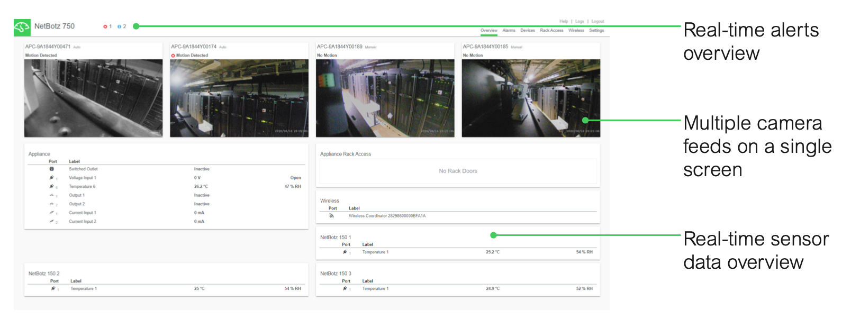Click the NetBotz 150 3 Temperature 1 port icon
This screenshot has height=328, width=851.
click(345, 288)
